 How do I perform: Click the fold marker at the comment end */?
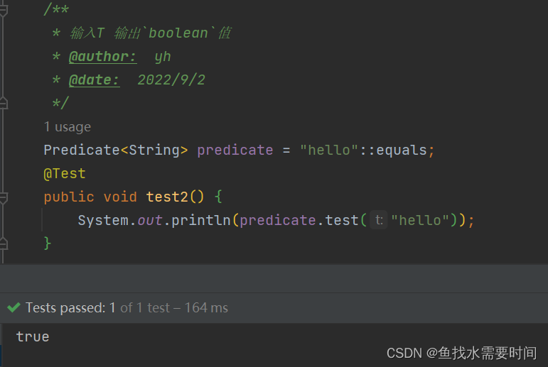(3, 104)
